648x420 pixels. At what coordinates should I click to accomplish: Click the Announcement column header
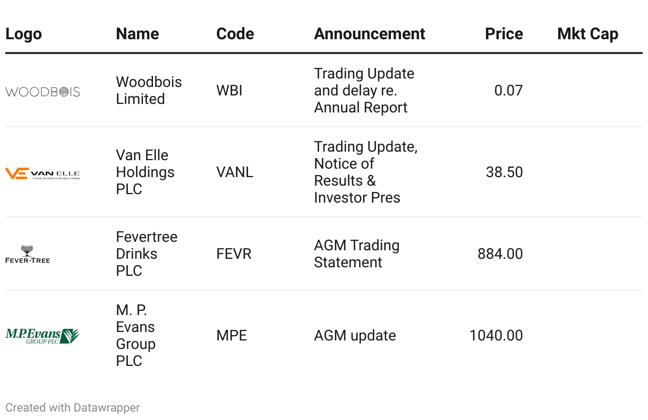[x=369, y=34]
